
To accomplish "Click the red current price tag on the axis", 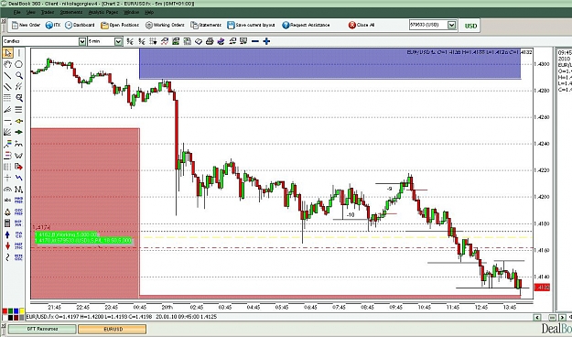I will tap(542, 288).
